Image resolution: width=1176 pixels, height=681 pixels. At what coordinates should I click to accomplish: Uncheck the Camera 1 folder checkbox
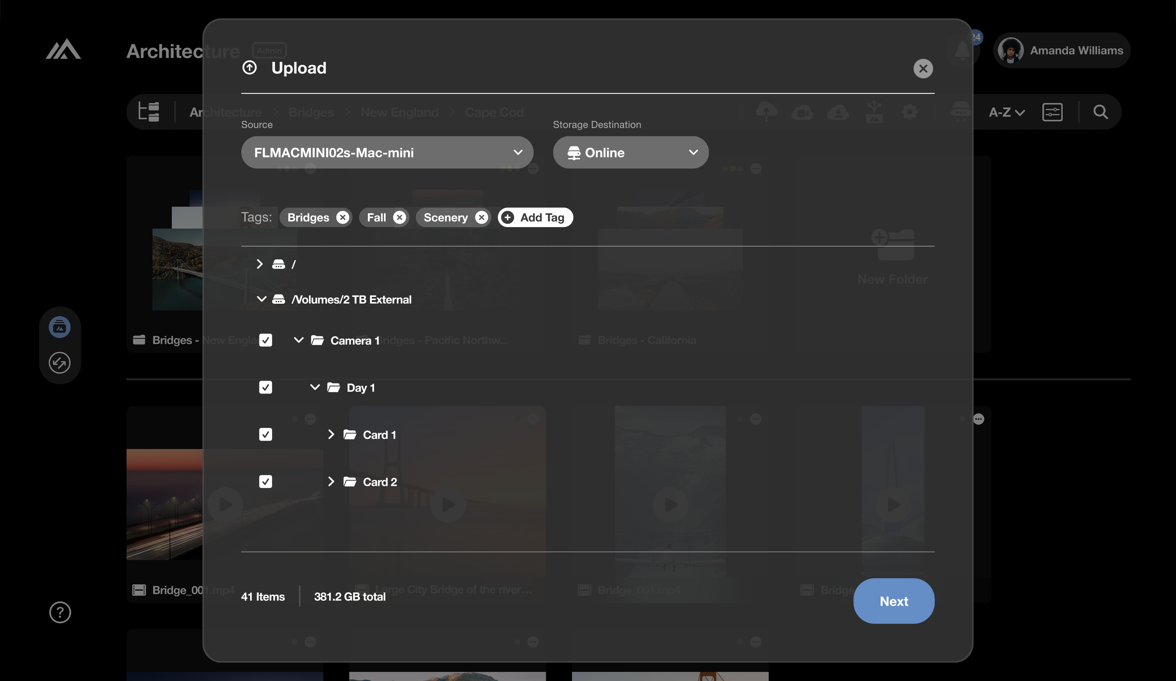[x=265, y=340]
